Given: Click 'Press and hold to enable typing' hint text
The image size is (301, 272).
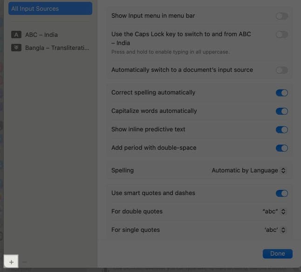Looking at the screenshot, I should click(x=170, y=52).
